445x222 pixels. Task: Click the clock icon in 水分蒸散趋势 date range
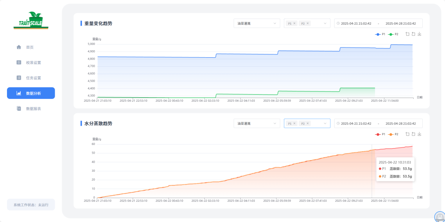338,123
